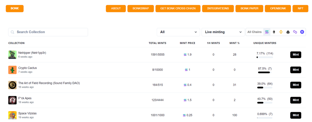
Task: Focus the Search Collection input field
Action: [48, 32]
